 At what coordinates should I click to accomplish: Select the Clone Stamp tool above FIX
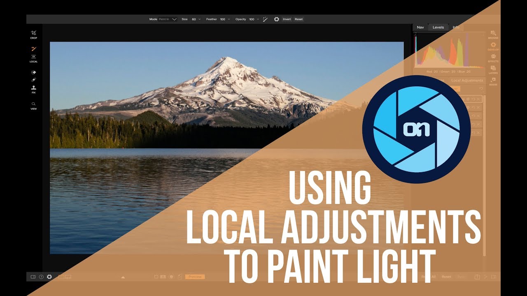(x=34, y=87)
